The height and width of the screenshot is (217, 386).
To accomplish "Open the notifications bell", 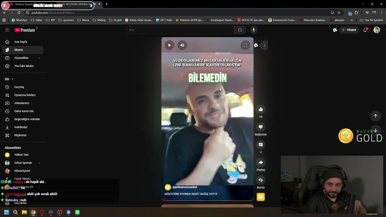I will (x=365, y=30).
